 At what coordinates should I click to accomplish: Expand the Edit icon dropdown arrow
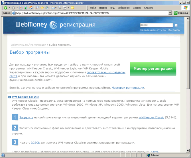point(68,8)
